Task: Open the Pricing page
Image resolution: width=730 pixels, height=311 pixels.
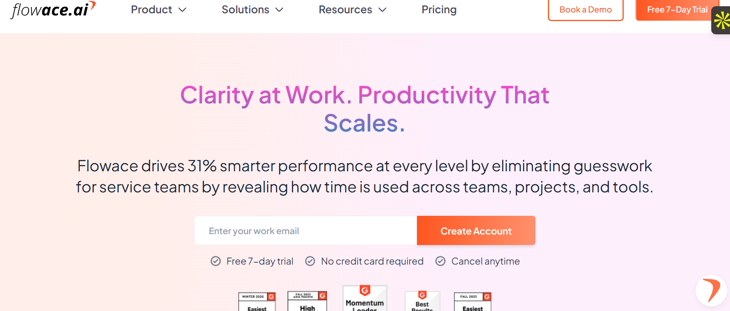Action: pos(439,10)
